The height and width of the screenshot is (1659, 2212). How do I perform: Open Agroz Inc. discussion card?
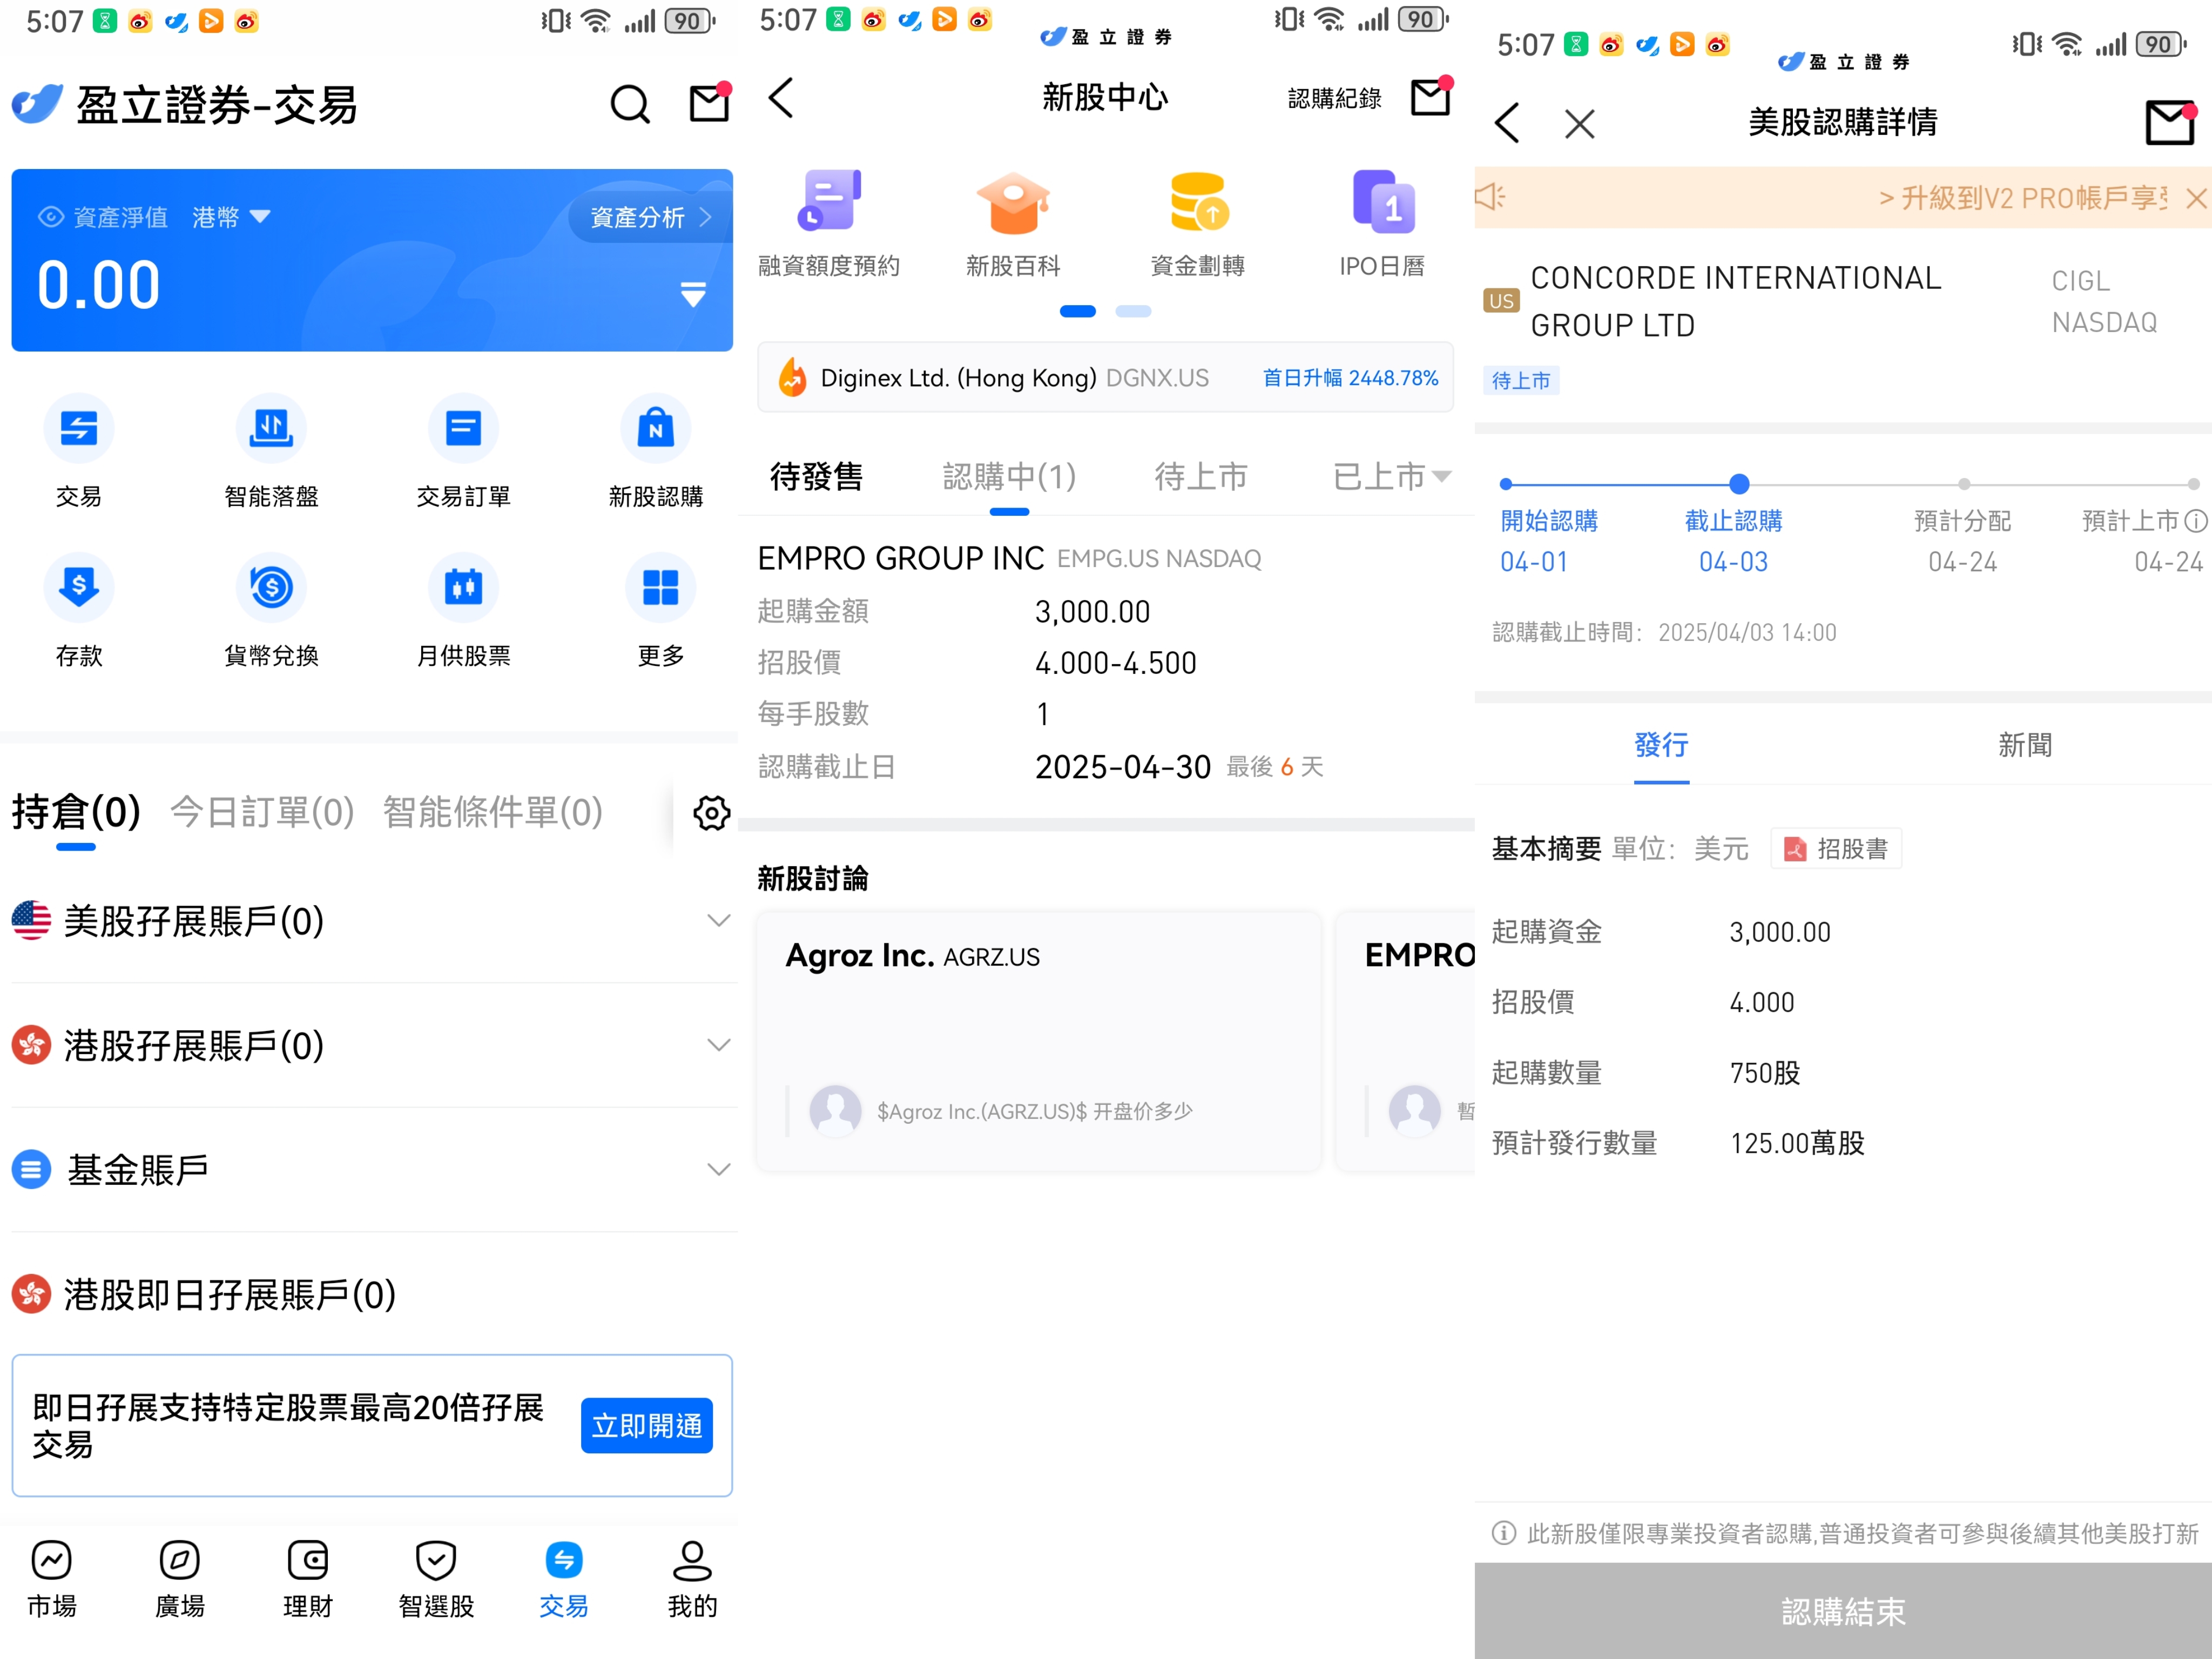point(1038,1040)
